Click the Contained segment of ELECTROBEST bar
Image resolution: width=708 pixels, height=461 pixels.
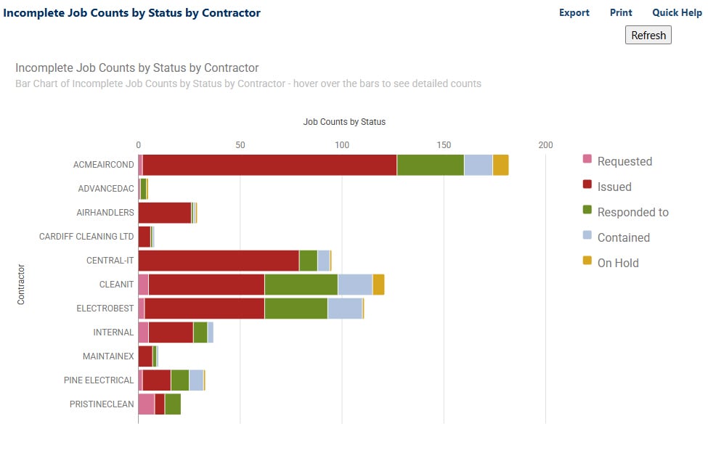(345, 308)
